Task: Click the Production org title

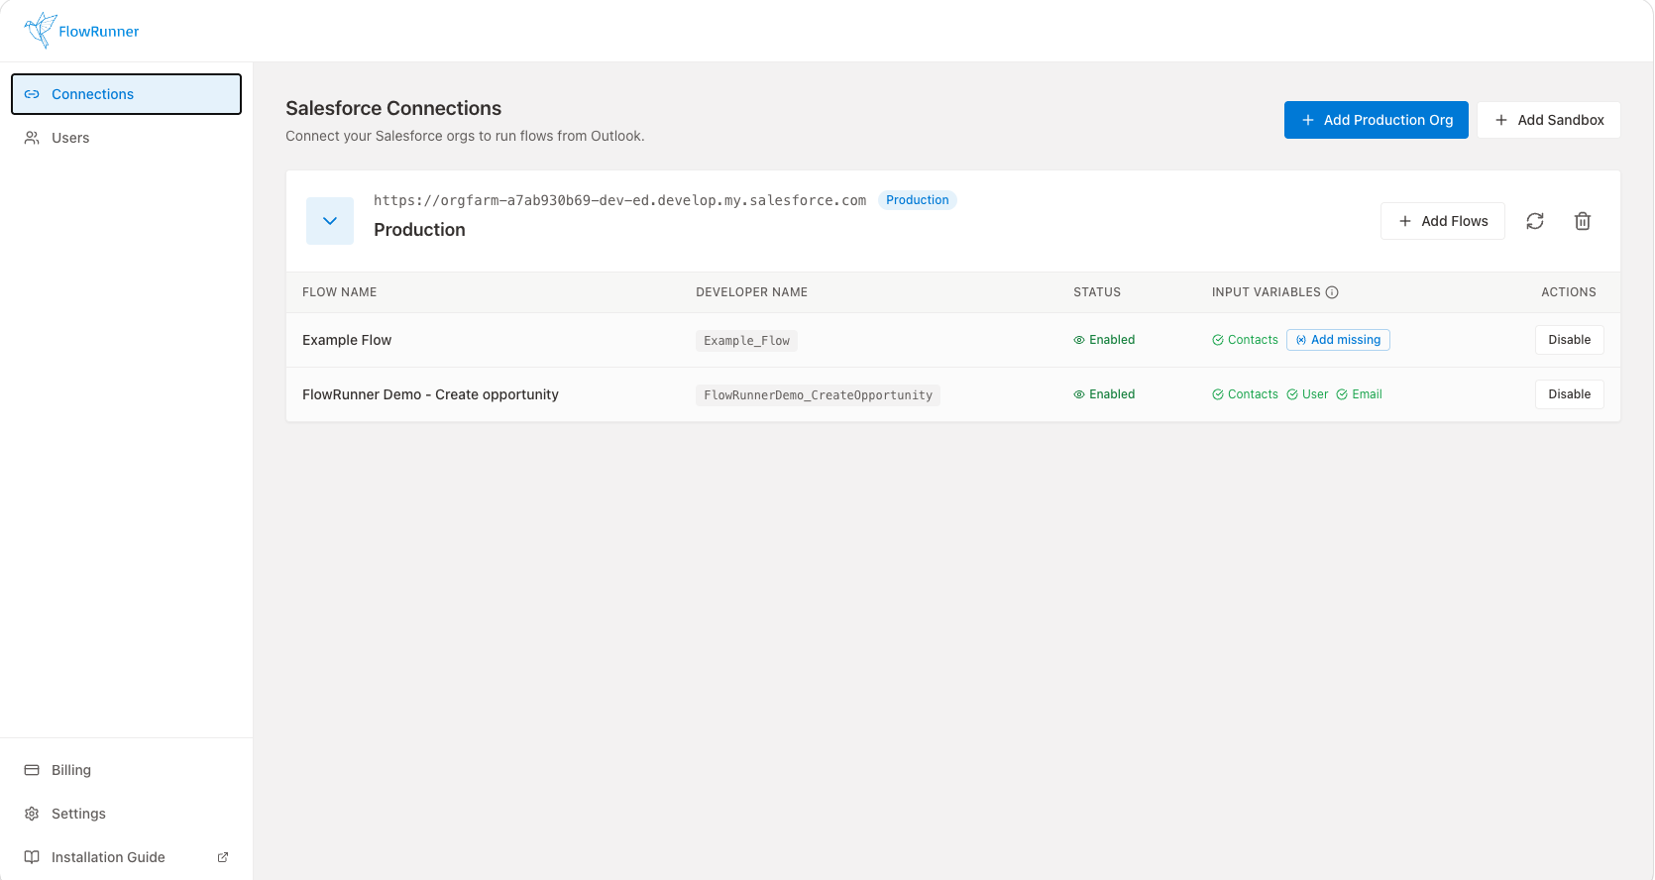Action: [x=419, y=230]
